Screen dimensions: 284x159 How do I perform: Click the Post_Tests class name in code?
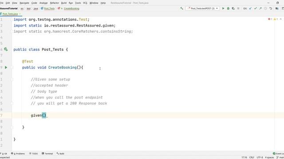[53, 49]
